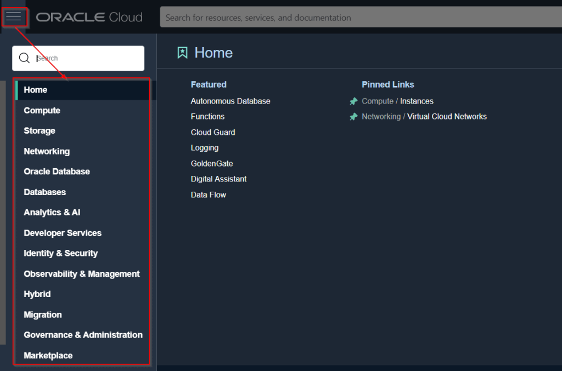The image size is (562, 371).
Task: Click the pin icon next to Compute Instances
Action: 353,101
